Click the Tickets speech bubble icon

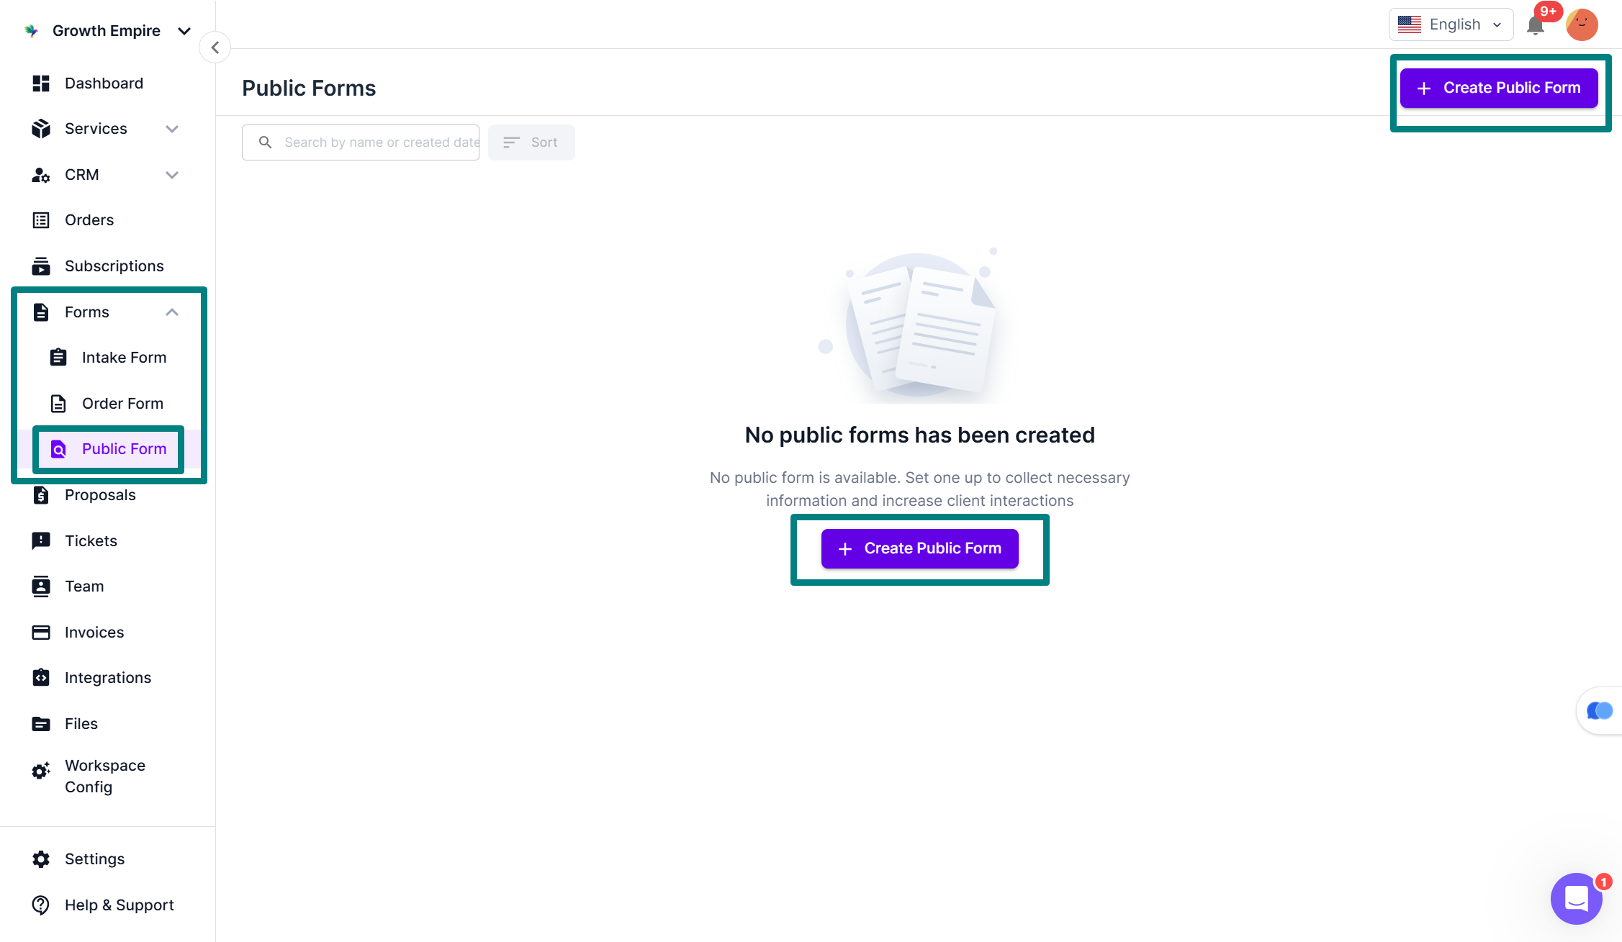[41, 540]
